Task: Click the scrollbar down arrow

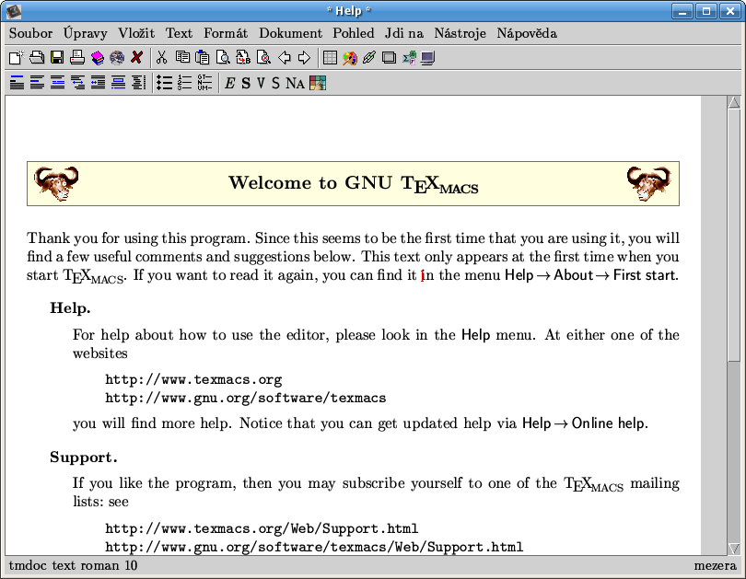Action: pyautogui.click(x=734, y=549)
